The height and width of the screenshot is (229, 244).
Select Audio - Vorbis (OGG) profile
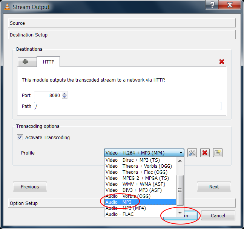click(140, 196)
